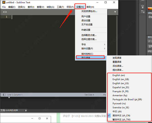Change Tab Size: 4 setting
Image resolution: width=152 pixels, height=123 pixels.
pyautogui.click(x=89, y=95)
